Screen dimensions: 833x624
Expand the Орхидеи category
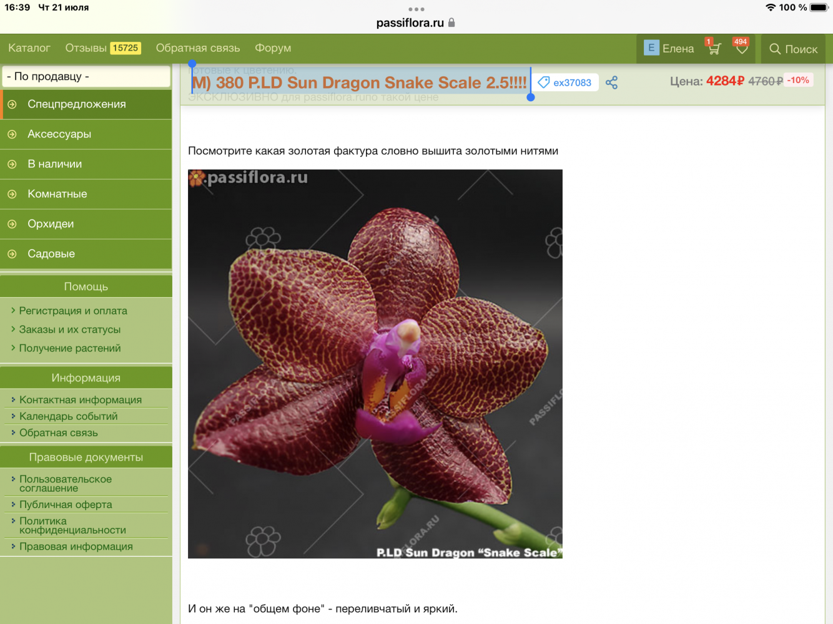pyautogui.click(x=51, y=224)
